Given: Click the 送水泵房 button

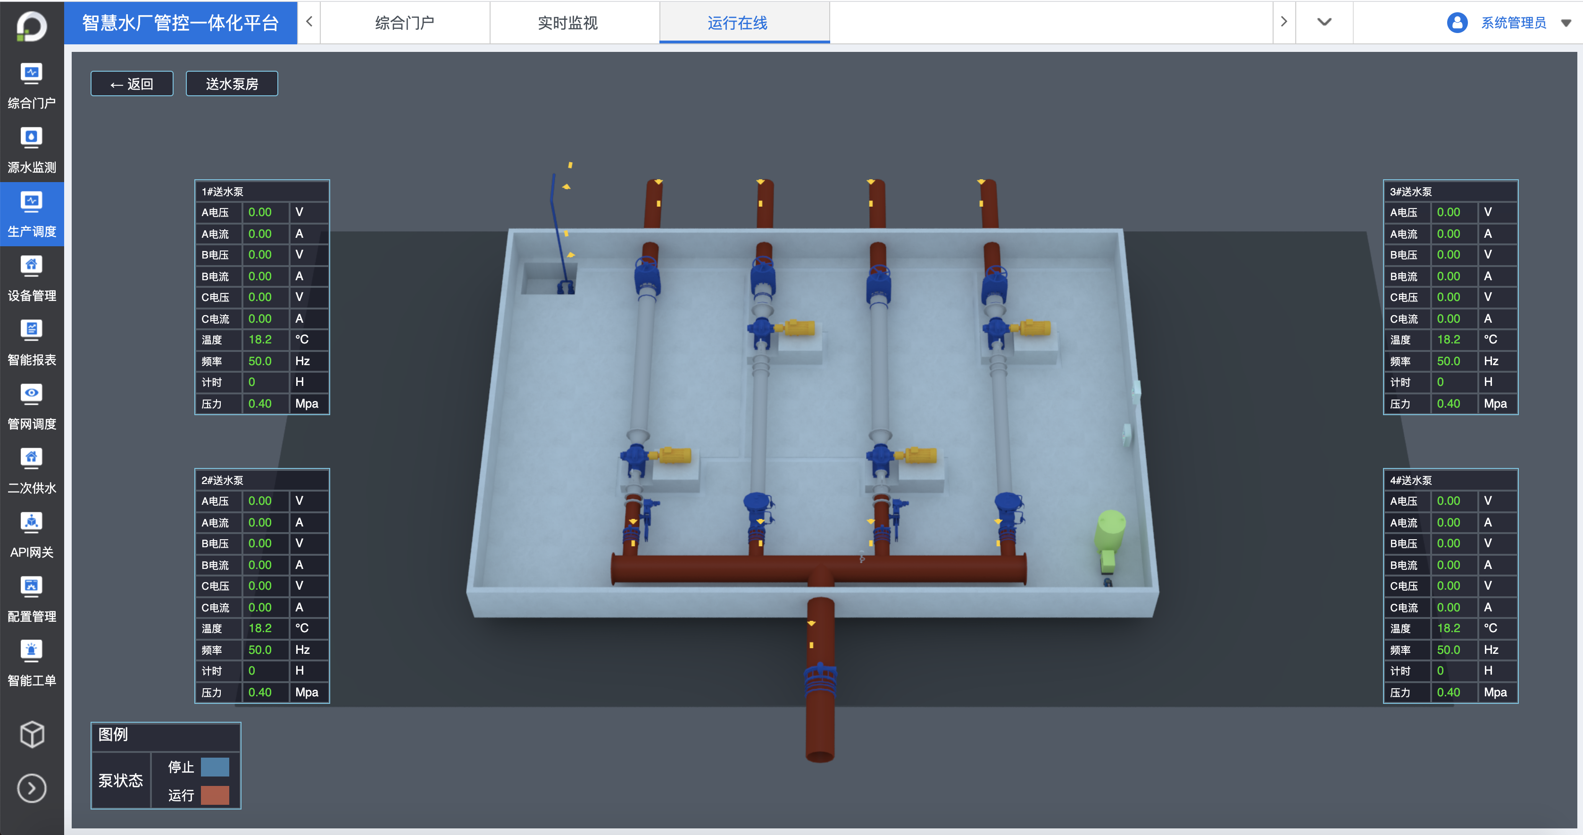Looking at the screenshot, I should [232, 84].
